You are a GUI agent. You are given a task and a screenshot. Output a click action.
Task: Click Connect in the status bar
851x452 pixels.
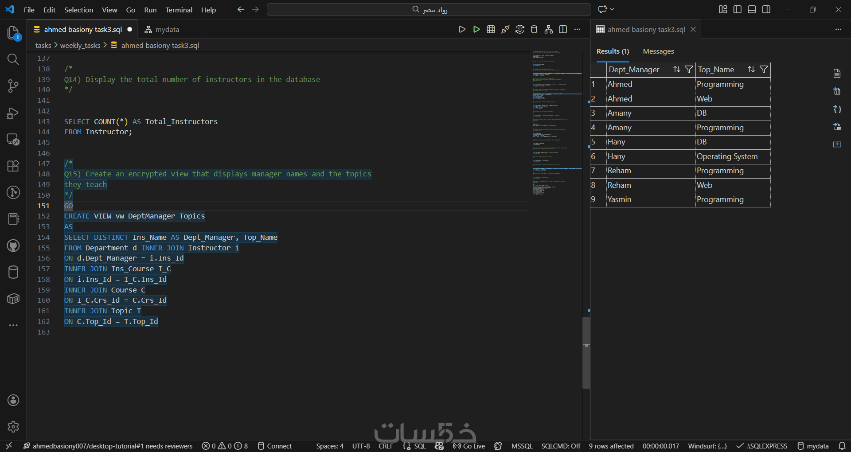click(x=275, y=446)
